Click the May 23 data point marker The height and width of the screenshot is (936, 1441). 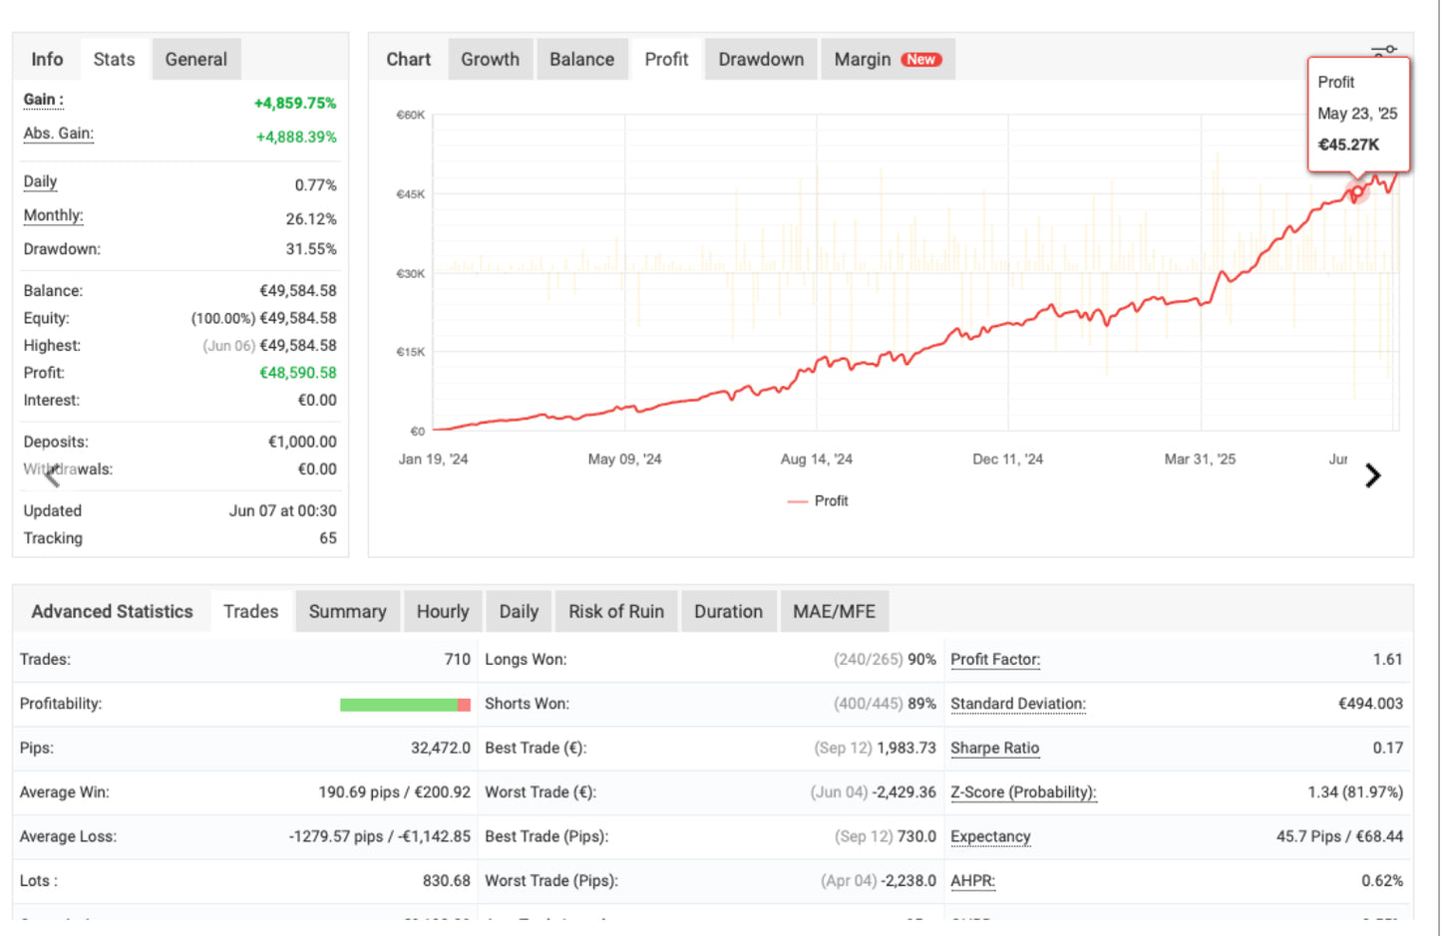1357,191
